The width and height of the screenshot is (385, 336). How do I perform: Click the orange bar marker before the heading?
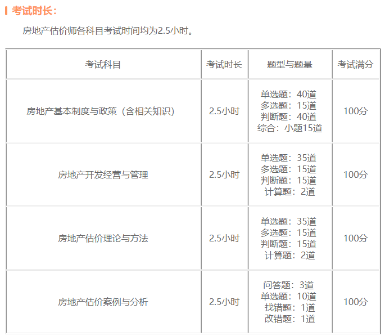pyautogui.click(x=6, y=11)
